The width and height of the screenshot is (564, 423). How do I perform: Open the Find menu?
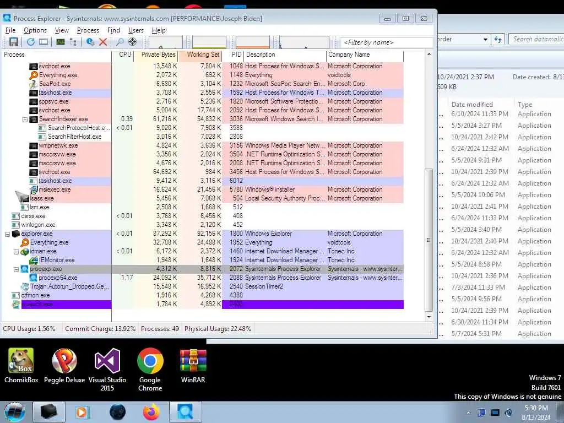click(x=113, y=30)
